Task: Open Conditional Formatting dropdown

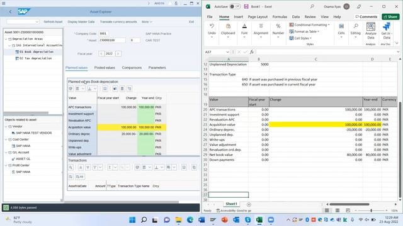Action: (x=309, y=25)
